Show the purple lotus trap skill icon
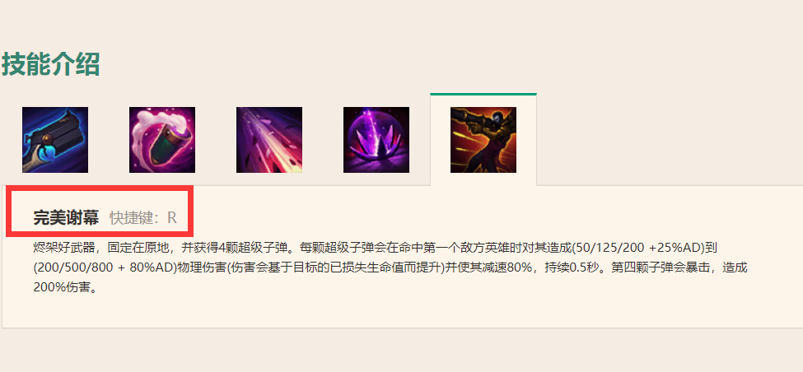 point(376,140)
